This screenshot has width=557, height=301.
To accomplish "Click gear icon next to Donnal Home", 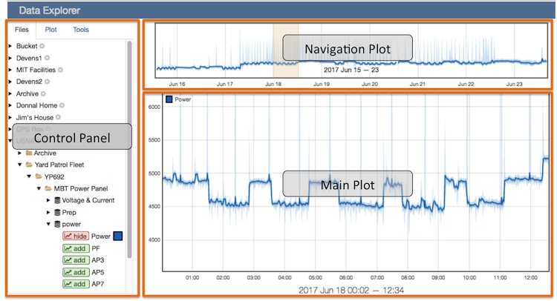I will (x=62, y=105).
